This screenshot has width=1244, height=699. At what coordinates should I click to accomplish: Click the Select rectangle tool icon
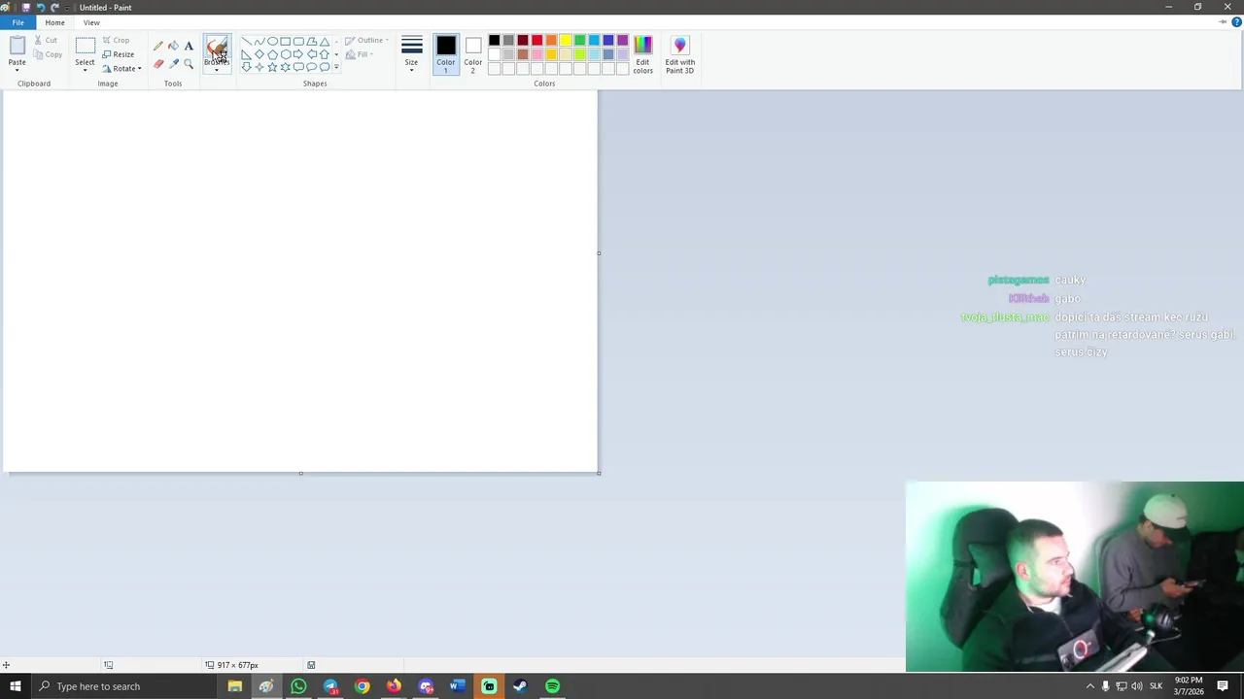point(85,46)
